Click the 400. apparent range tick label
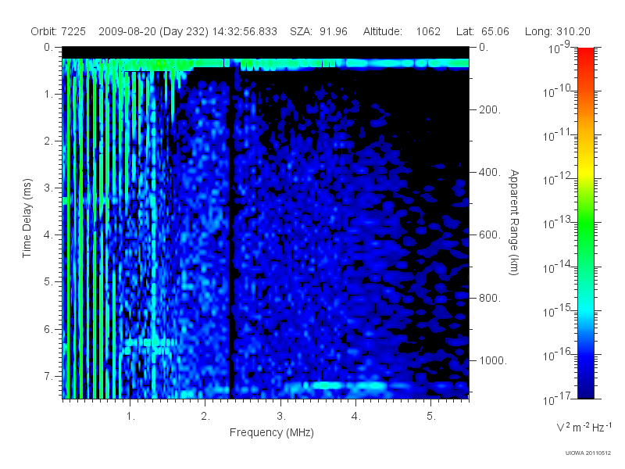This screenshot has height=469, width=625. [x=490, y=172]
